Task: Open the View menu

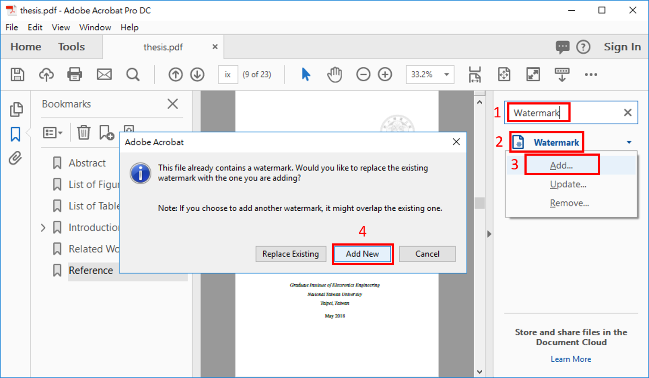Action: click(61, 28)
